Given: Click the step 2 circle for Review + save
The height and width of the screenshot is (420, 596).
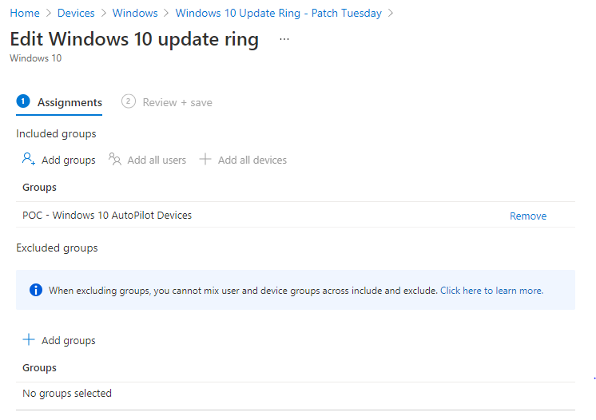Looking at the screenshot, I should (x=129, y=101).
